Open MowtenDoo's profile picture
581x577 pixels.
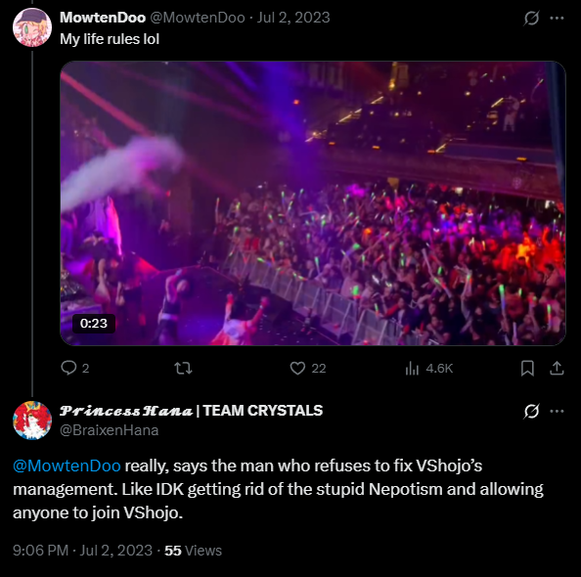32,27
